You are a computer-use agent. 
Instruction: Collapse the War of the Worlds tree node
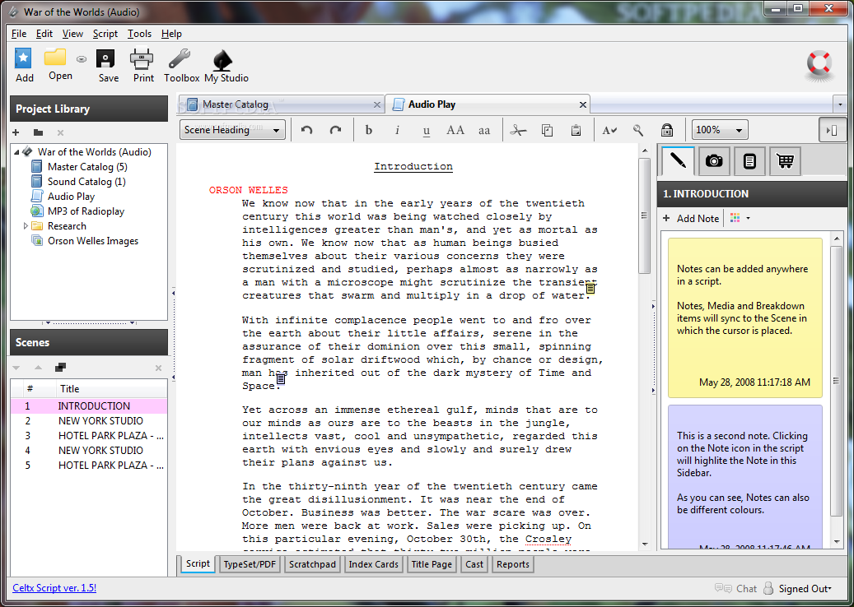click(16, 152)
